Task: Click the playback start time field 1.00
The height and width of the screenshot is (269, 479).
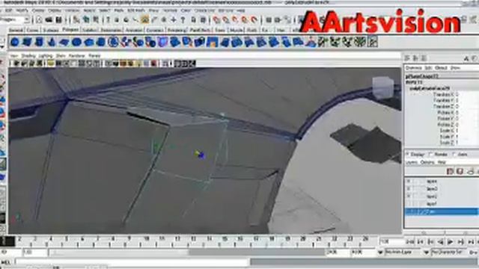Action: pos(34,253)
